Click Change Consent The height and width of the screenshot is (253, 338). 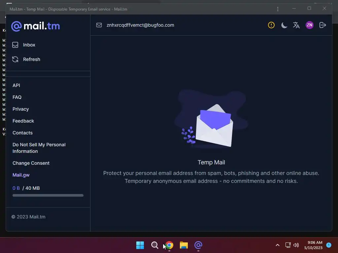pos(31,163)
